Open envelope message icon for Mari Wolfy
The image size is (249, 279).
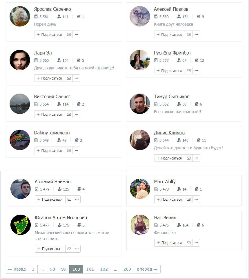tap(189, 200)
